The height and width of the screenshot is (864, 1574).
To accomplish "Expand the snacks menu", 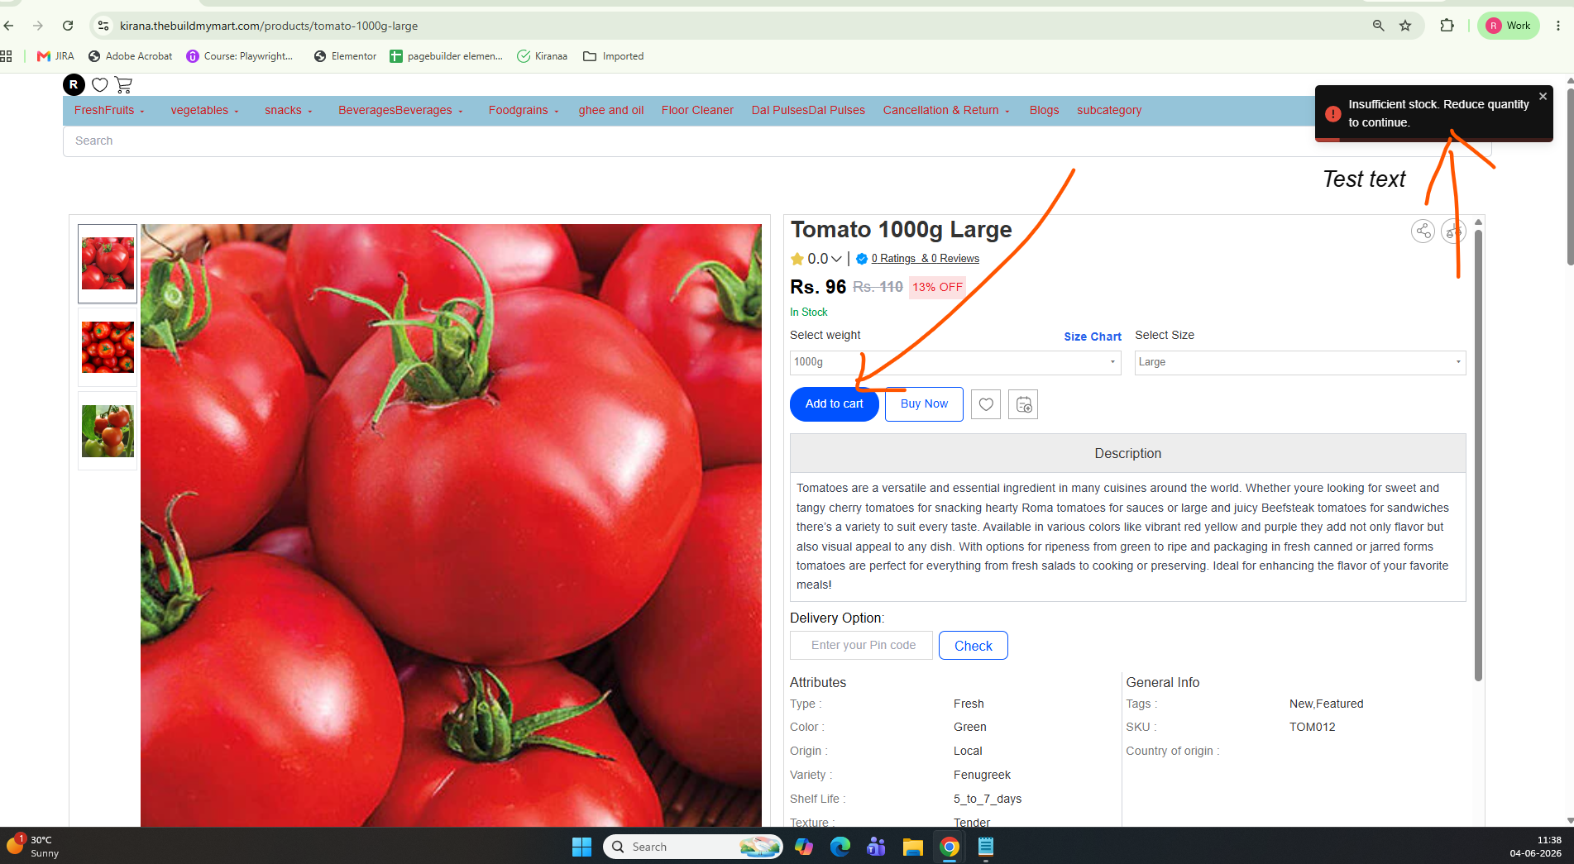I will click(x=288, y=111).
